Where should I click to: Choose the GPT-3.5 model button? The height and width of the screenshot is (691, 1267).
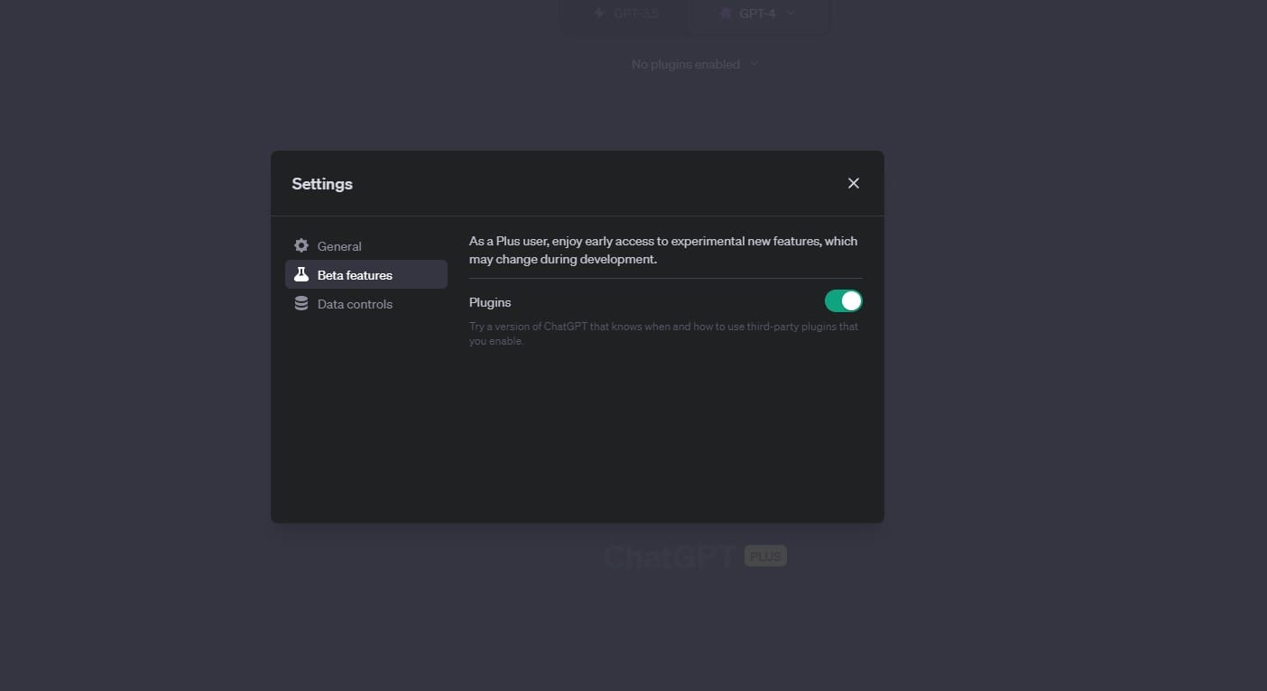click(624, 14)
